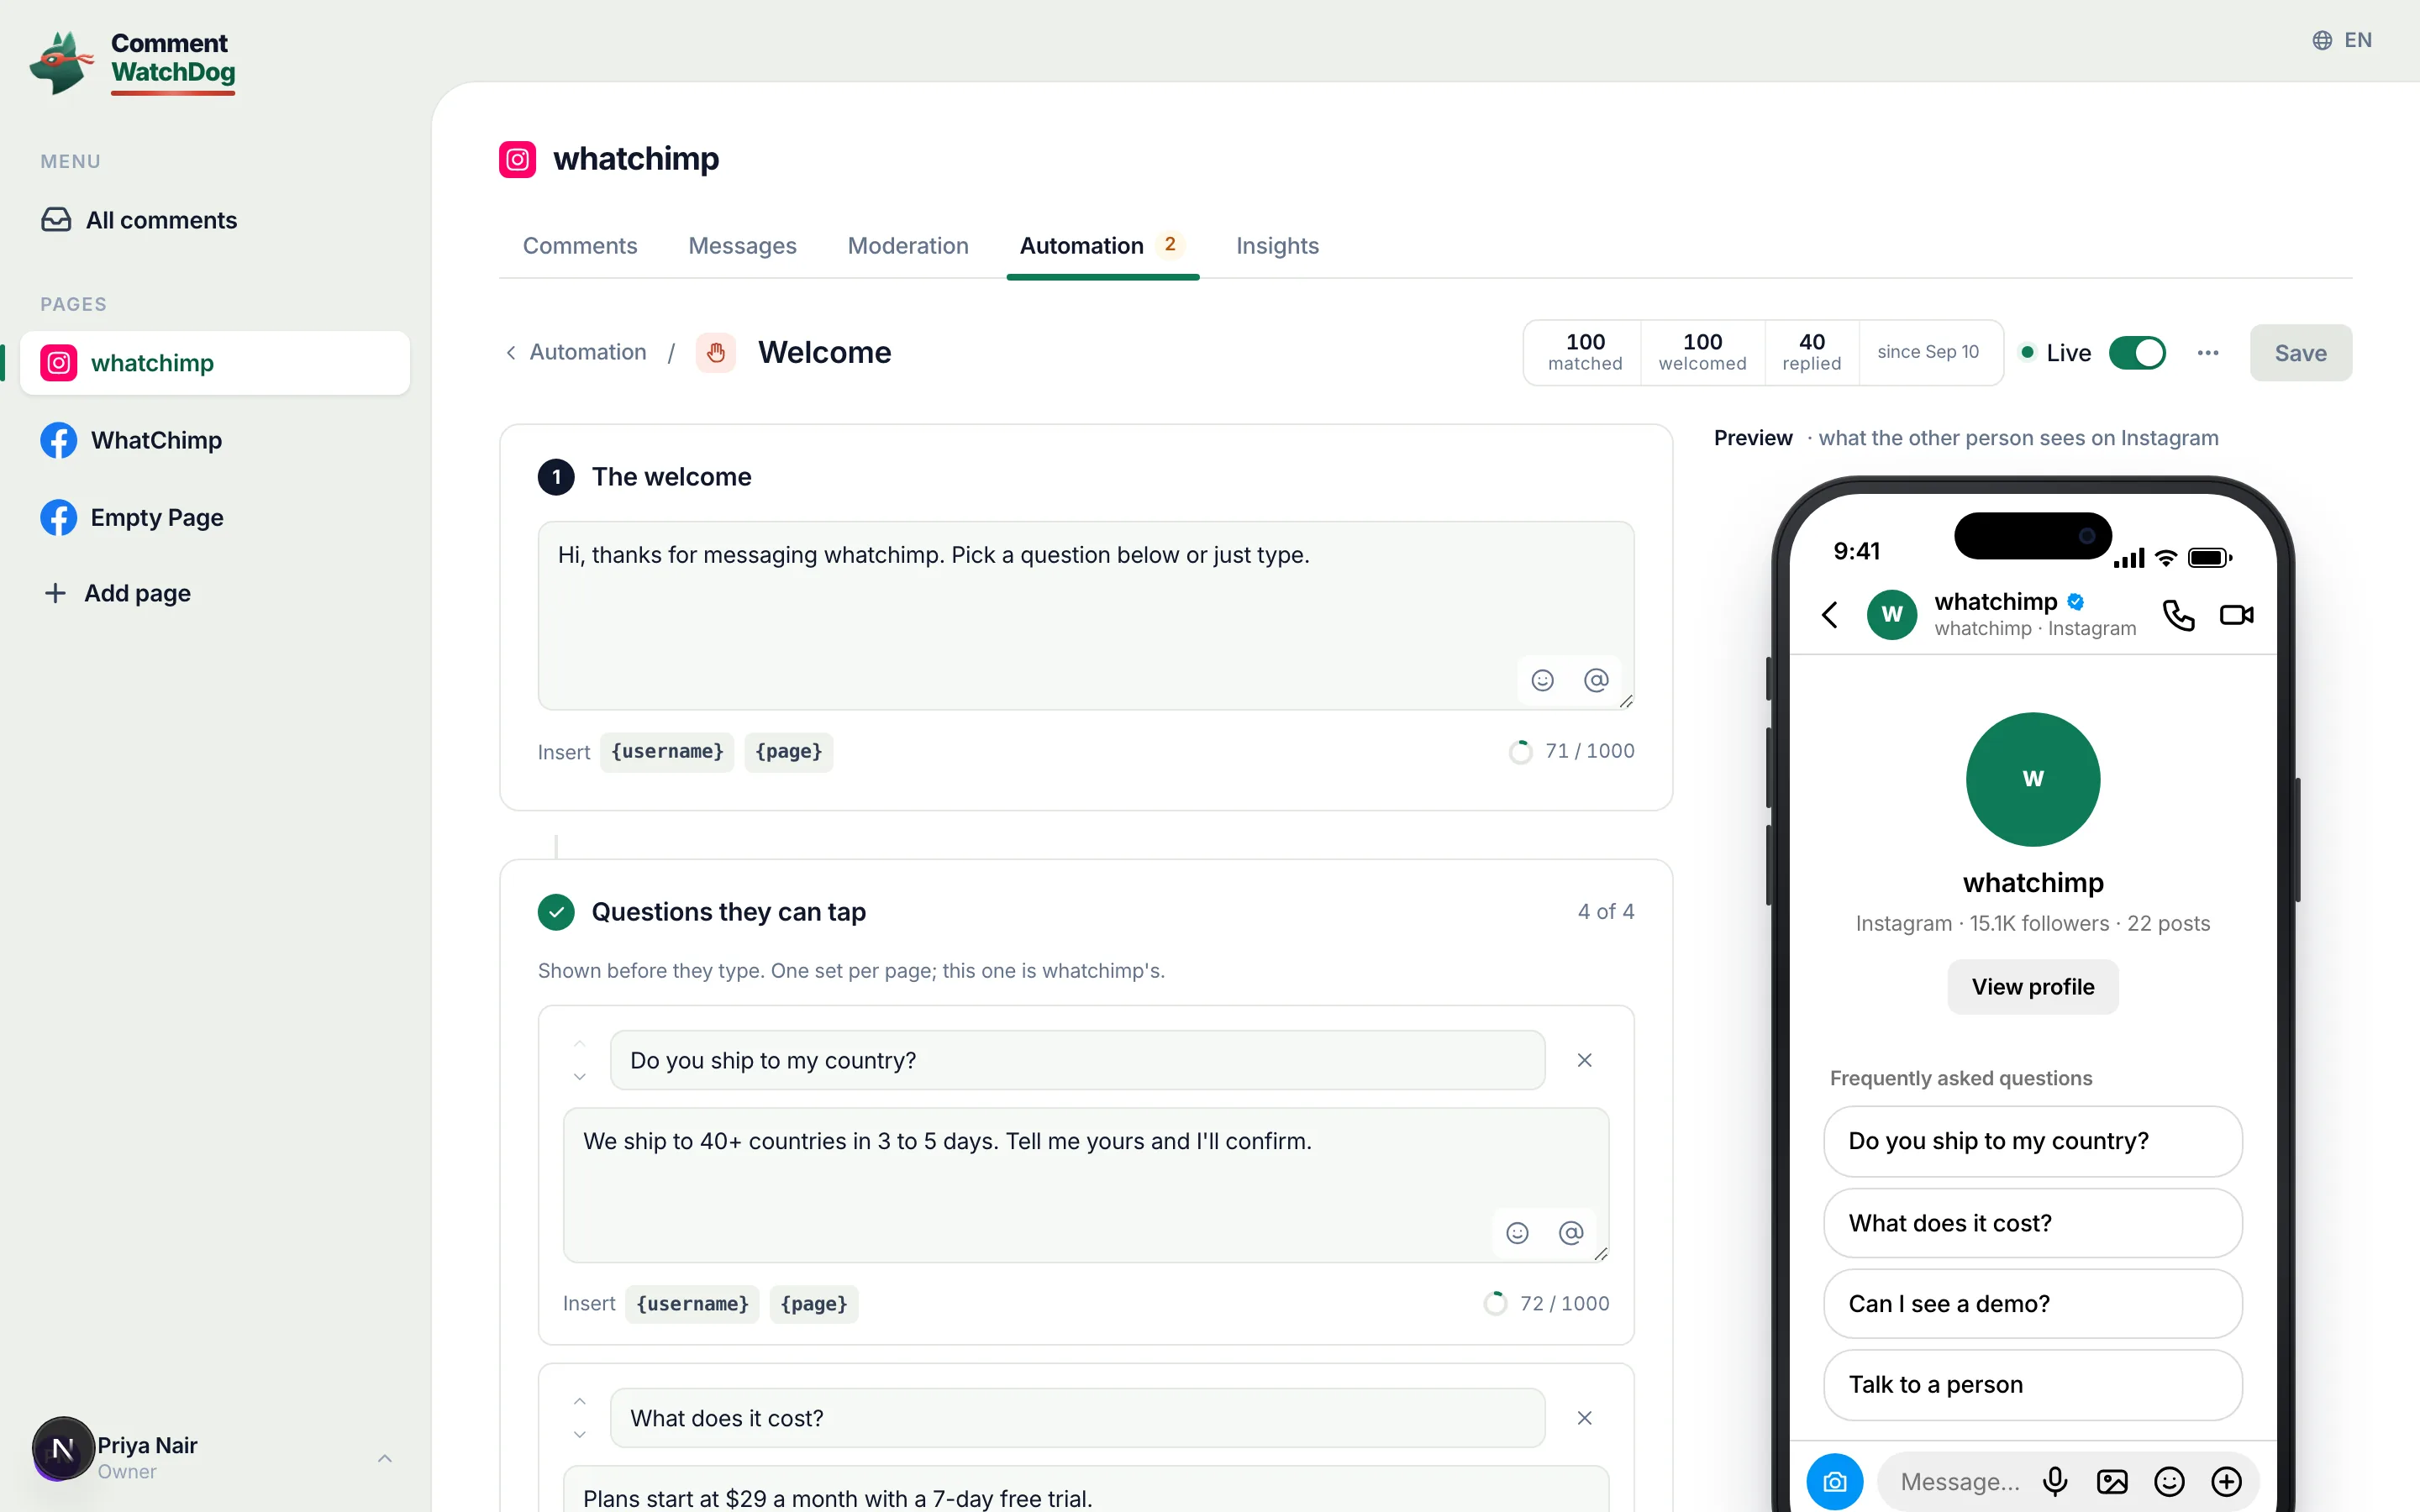Image resolution: width=2420 pixels, height=1512 pixels.
Task: Click the Comment WatchDog logo
Action: [132, 61]
